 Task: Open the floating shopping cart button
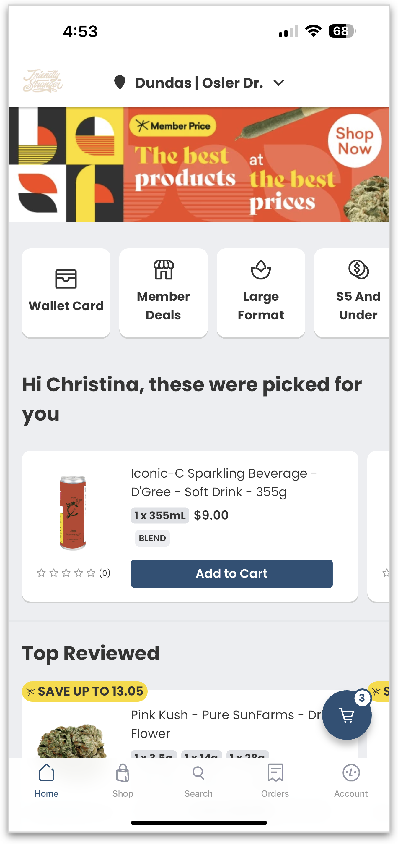pyautogui.click(x=347, y=715)
